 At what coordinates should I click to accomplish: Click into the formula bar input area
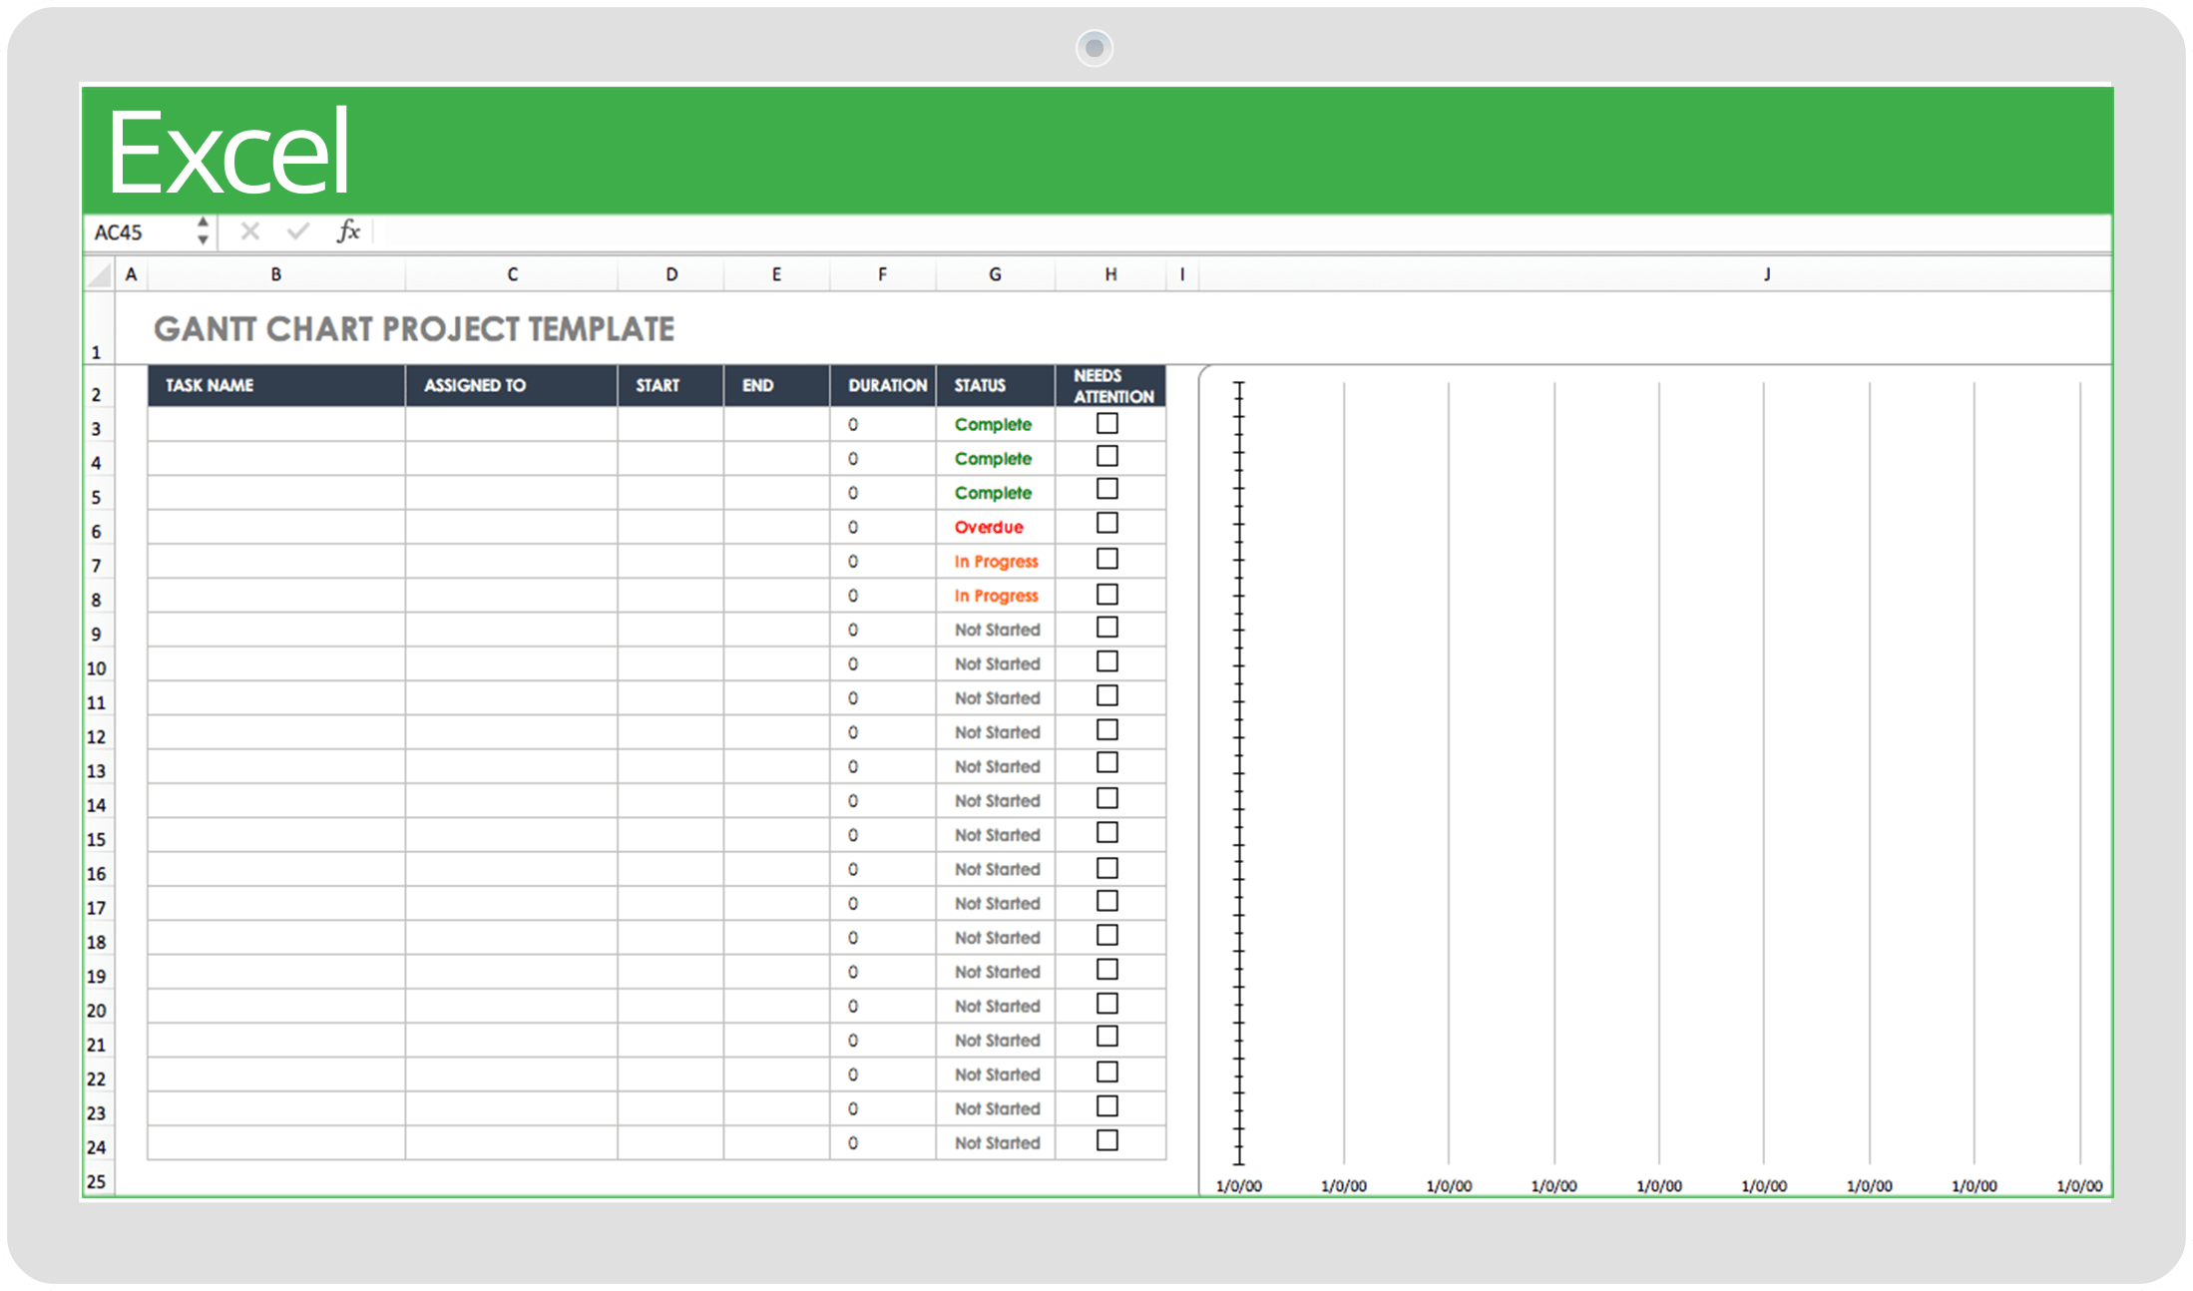point(1197,232)
